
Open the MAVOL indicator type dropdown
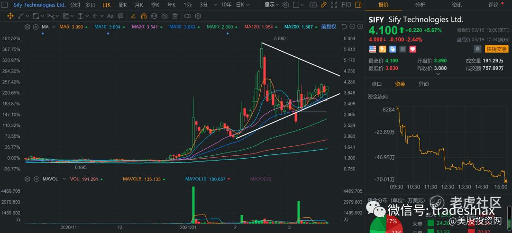click(64, 179)
